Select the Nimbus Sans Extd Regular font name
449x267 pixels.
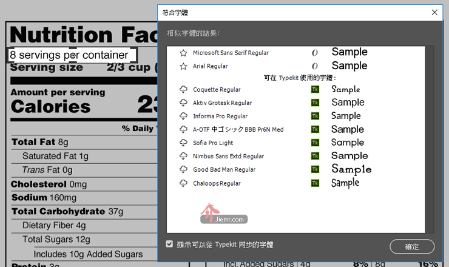pos(229,157)
